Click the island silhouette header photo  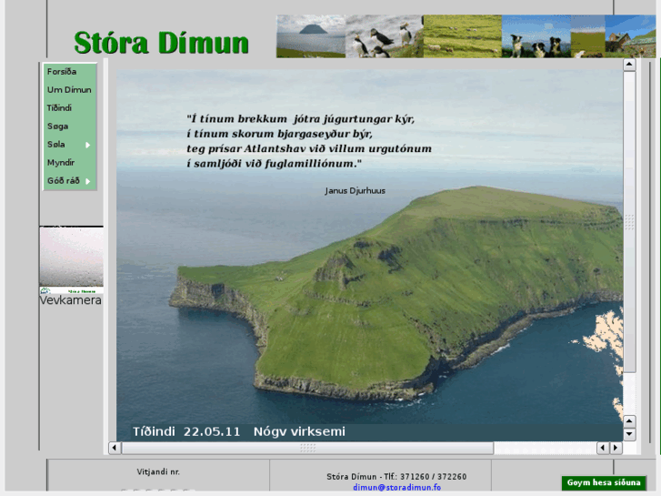tap(311, 36)
